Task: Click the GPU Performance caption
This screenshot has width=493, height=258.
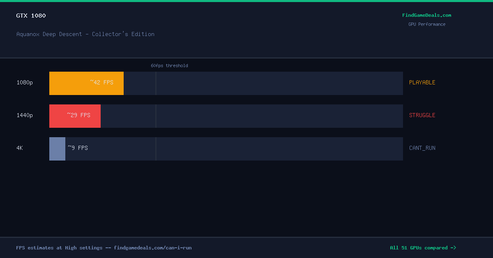Action: coord(427,24)
